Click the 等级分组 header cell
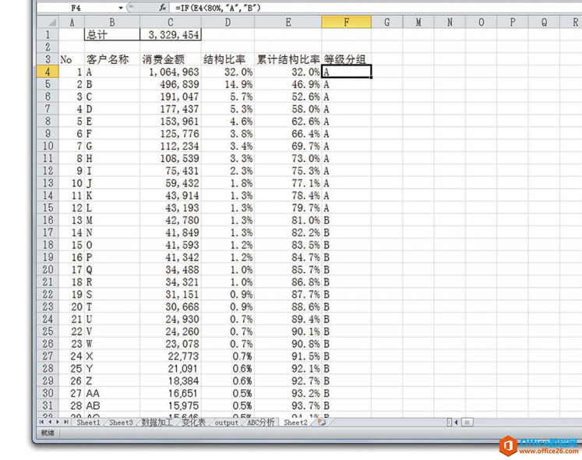 [x=346, y=59]
